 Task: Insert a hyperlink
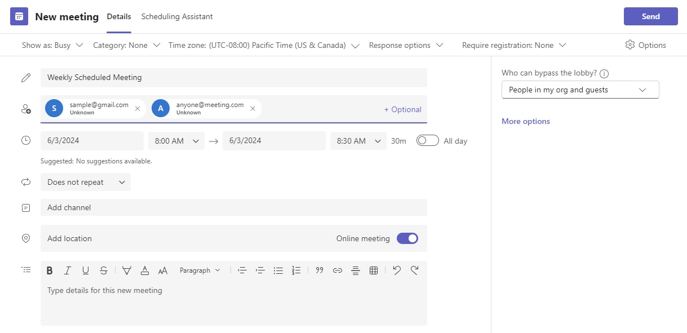point(338,270)
